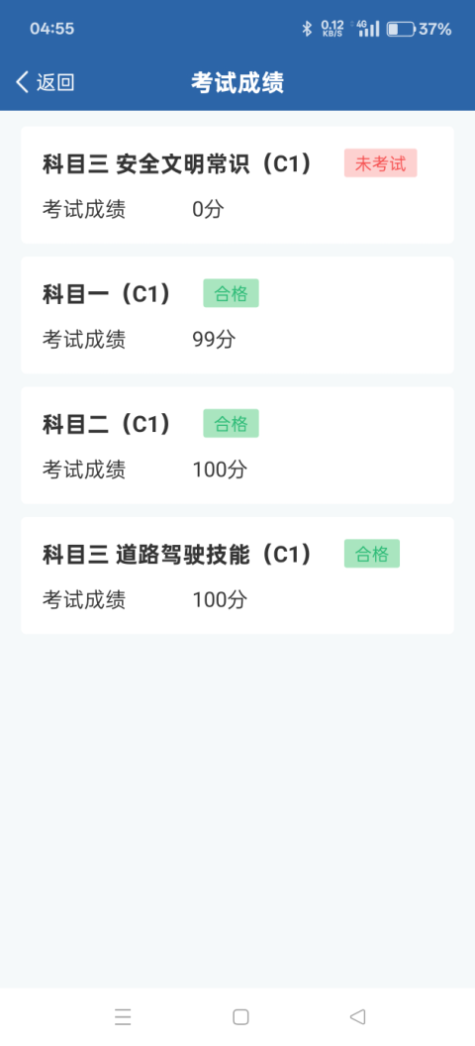The height and width of the screenshot is (1046, 475).
Task: Tap the 0分 score value
Action: point(209,209)
